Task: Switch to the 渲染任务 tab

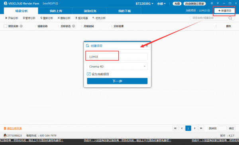Action: tap(90, 11)
